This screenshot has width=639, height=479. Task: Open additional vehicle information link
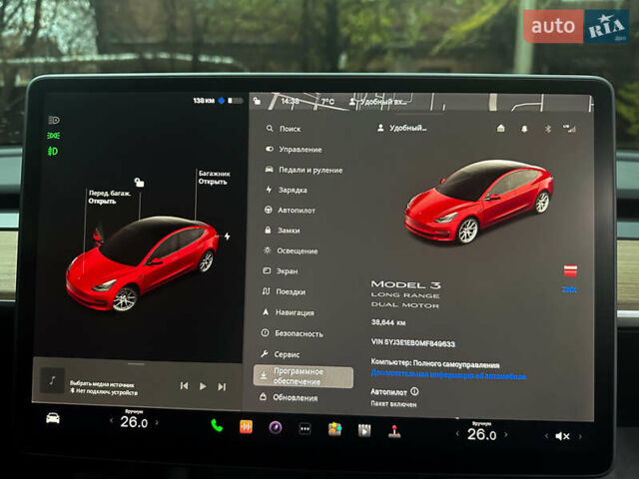(x=448, y=375)
